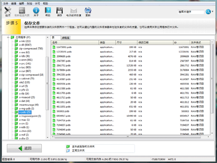Select the x-mg-pdb (3) tree item

click(26, 109)
